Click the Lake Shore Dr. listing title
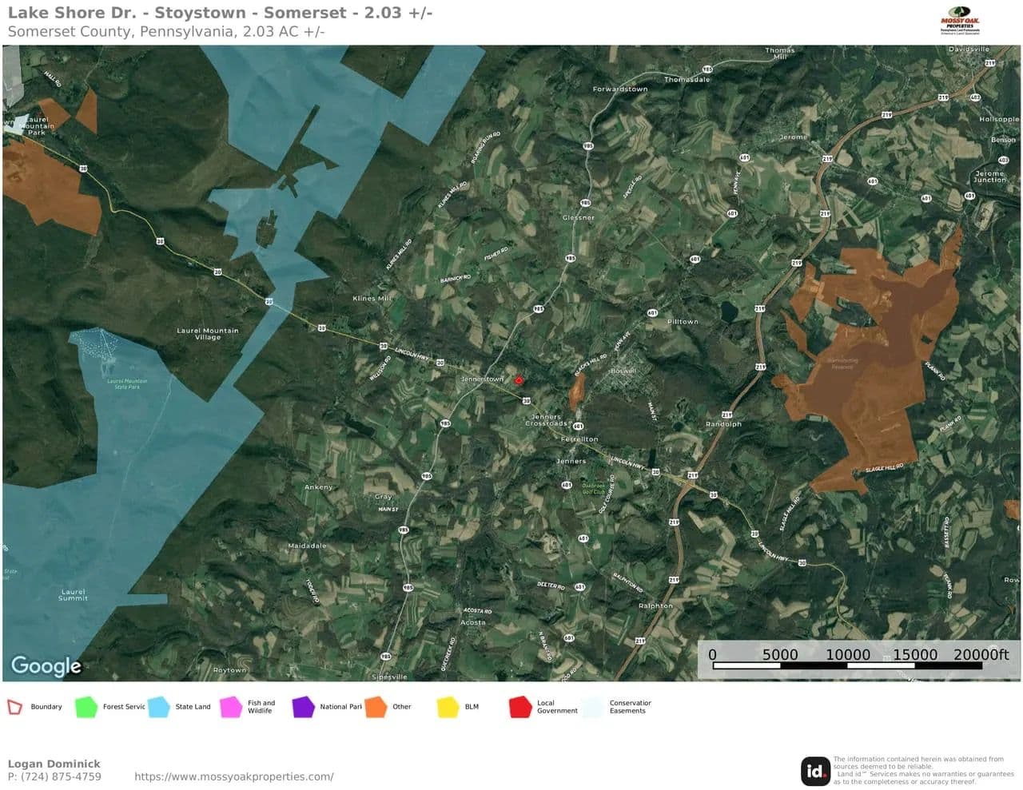The image size is (1023, 790). coord(220,13)
